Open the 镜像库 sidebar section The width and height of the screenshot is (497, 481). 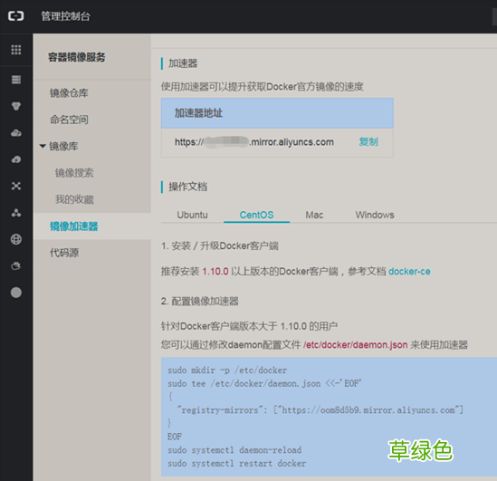pos(63,146)
